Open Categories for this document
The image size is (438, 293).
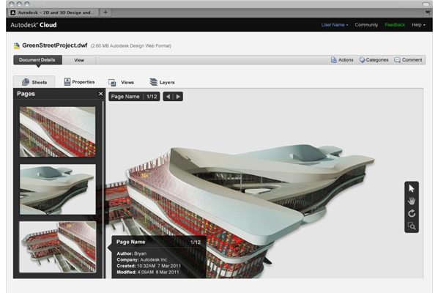[x=374, y=60]
